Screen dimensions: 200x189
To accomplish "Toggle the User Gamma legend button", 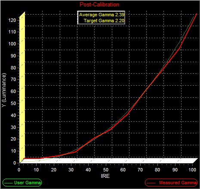I will click(22, 183).
